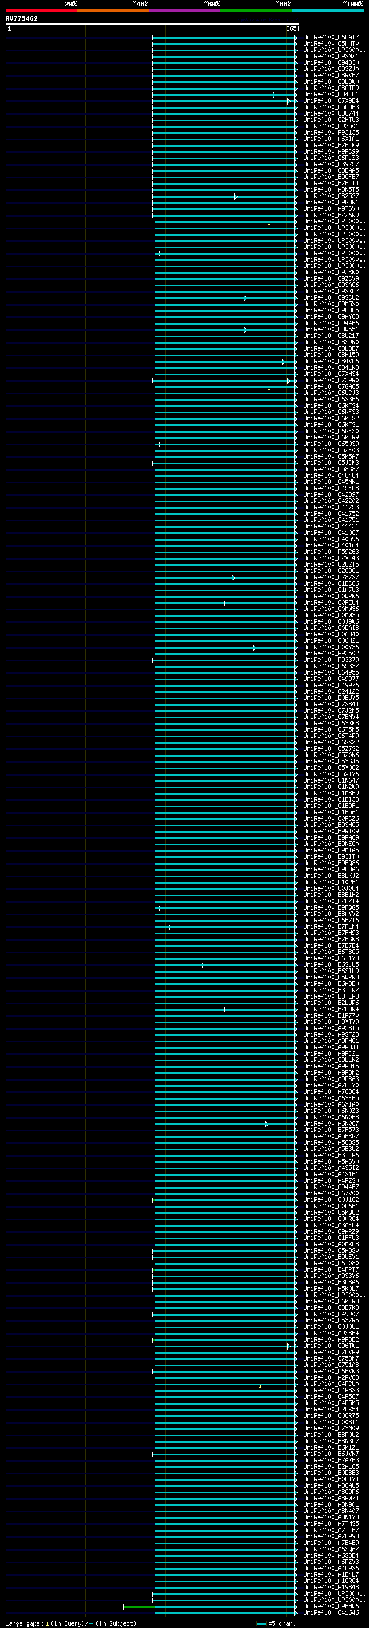The height and width of the screenshot is (1628, 369).
Task: Select the UniRef100_A6XIA1 label
Action: tap(331, 139)
